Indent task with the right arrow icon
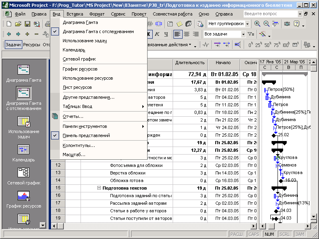 click(x=18, y=34)
